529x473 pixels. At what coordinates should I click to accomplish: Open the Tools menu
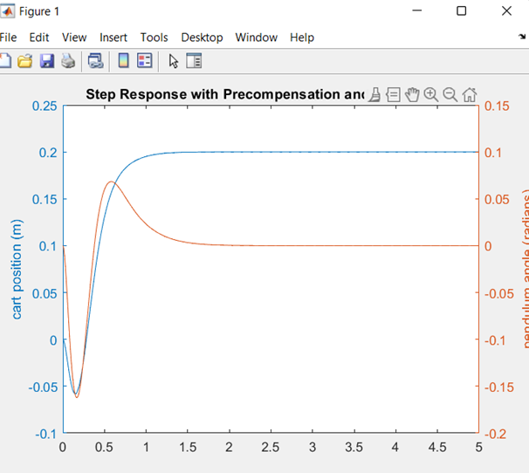pyautogui.click(x=155, y=38)
